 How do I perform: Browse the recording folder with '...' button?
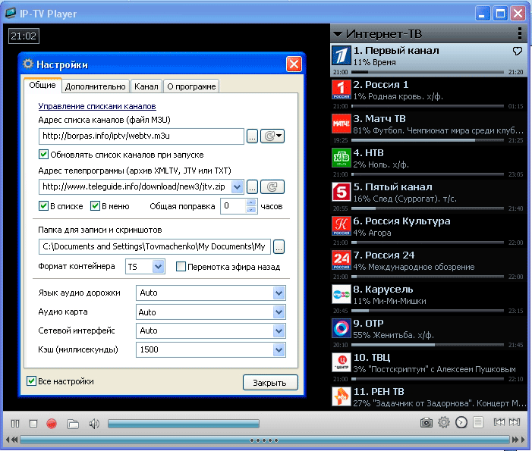tap(279, 246)
